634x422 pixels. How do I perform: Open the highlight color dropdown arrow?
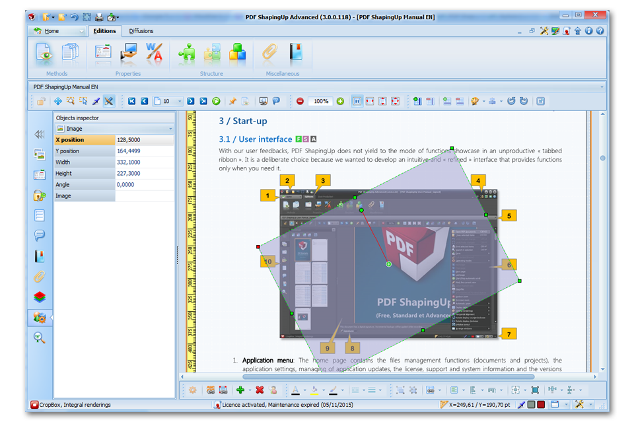point(324,390)
